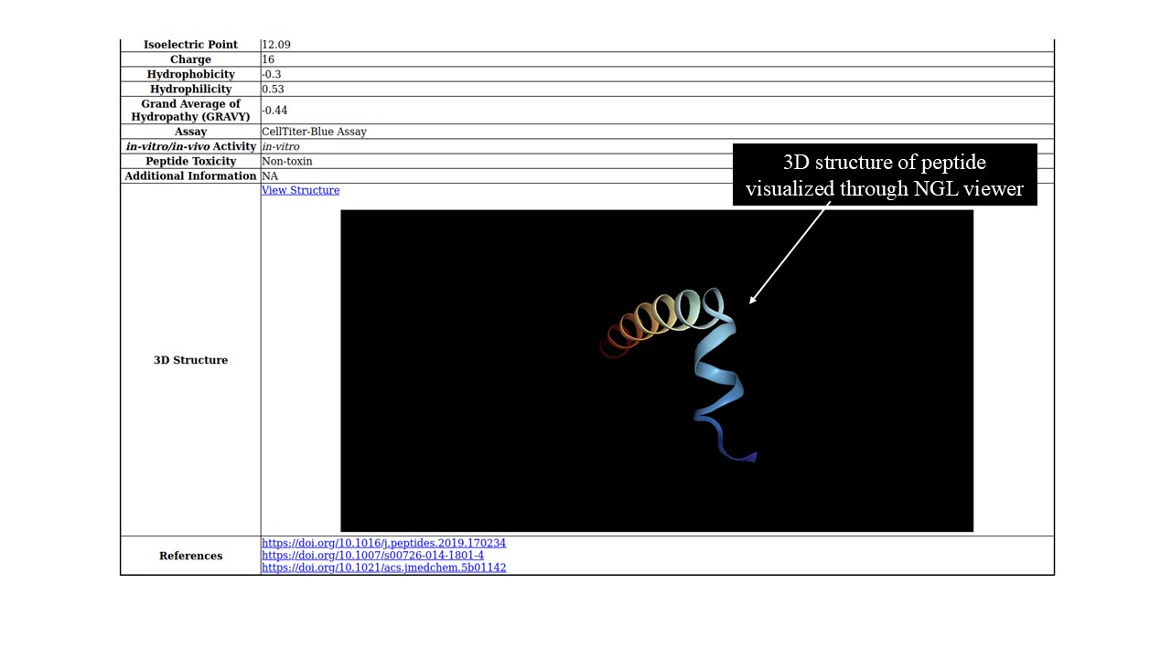Select the Charge value 16
Image resolution: width=1171 pixels, height=658 pixels.
[x=268, y=59]
